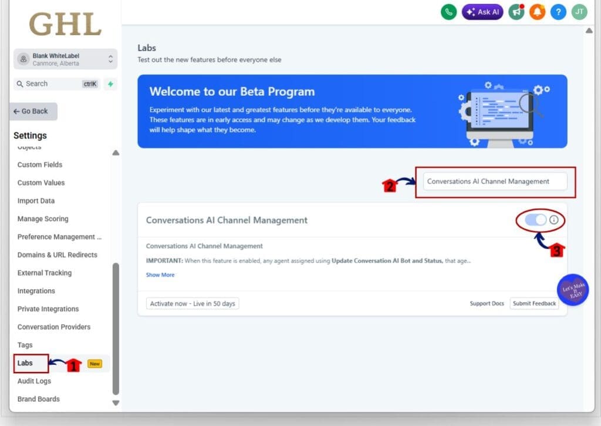Open Audit Logs settings
Image resolution: width=601 pixels, height=426 pixels.
point(34,381)
